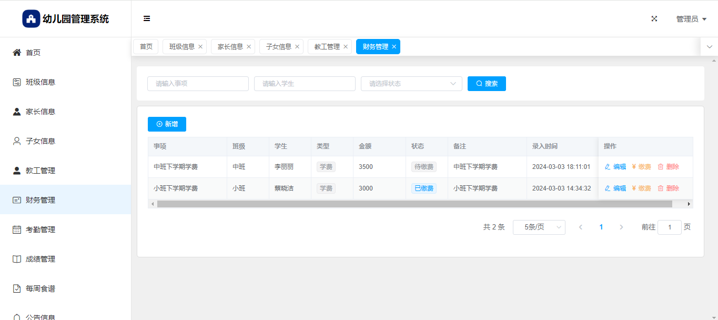
Task: Open 成绩管理 from the sidebar
Action: click(40, 259)
